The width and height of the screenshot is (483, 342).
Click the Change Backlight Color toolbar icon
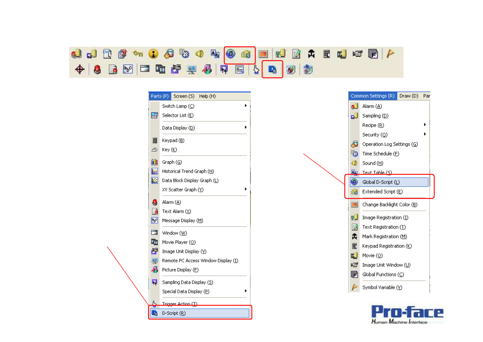[263, 54]
